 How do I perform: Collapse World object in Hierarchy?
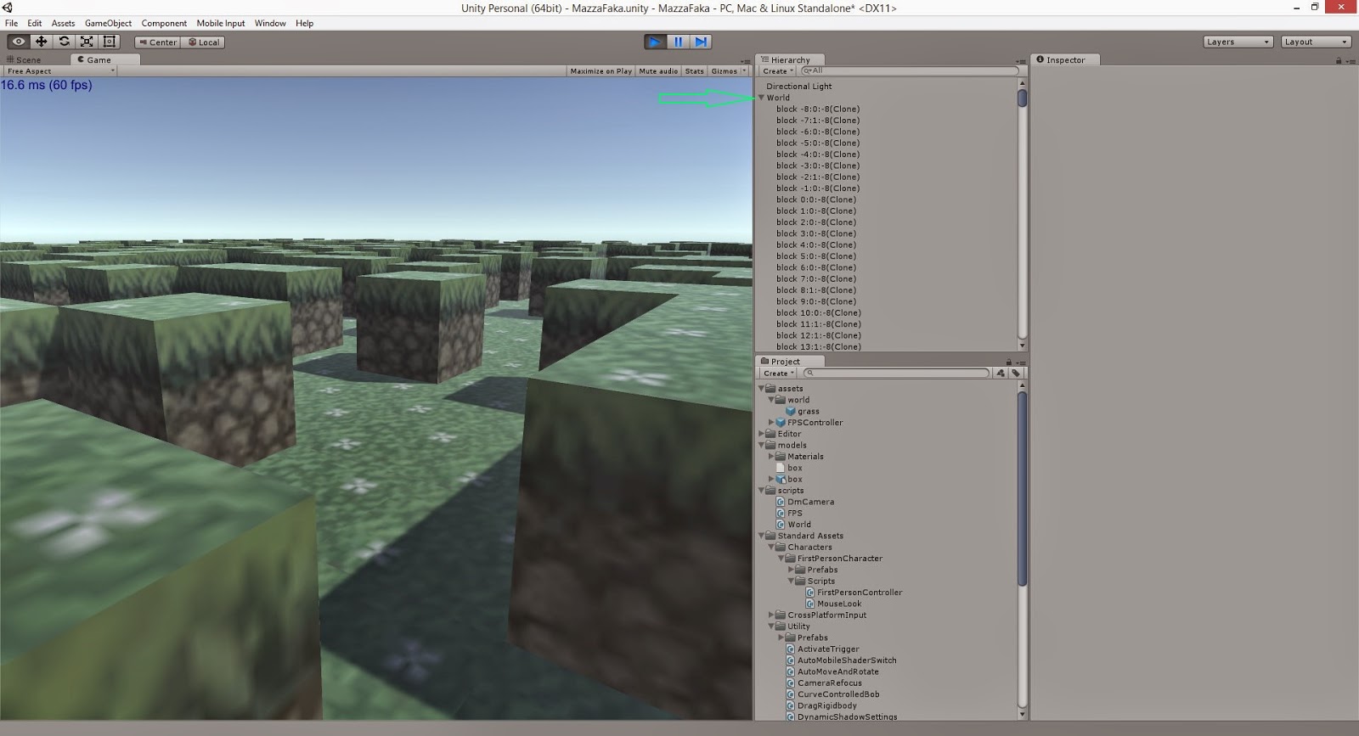tap(762, 98)
